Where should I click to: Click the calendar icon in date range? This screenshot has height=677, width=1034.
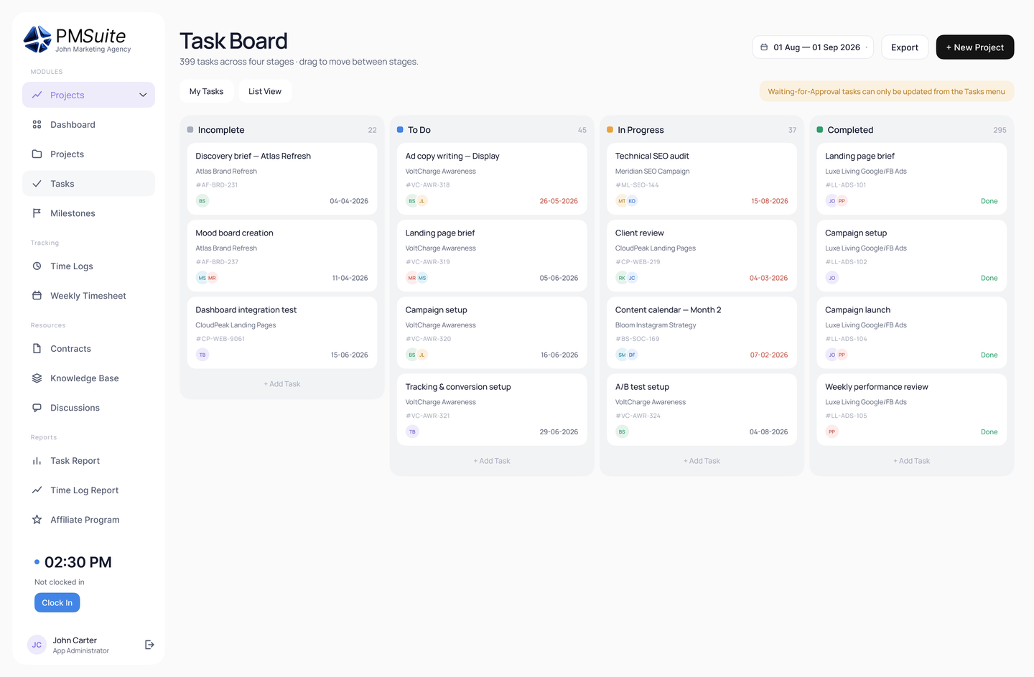click(x=764, y=47)
